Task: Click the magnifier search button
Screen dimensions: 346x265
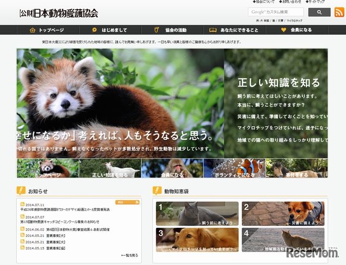Action: (x=320, y=12)
